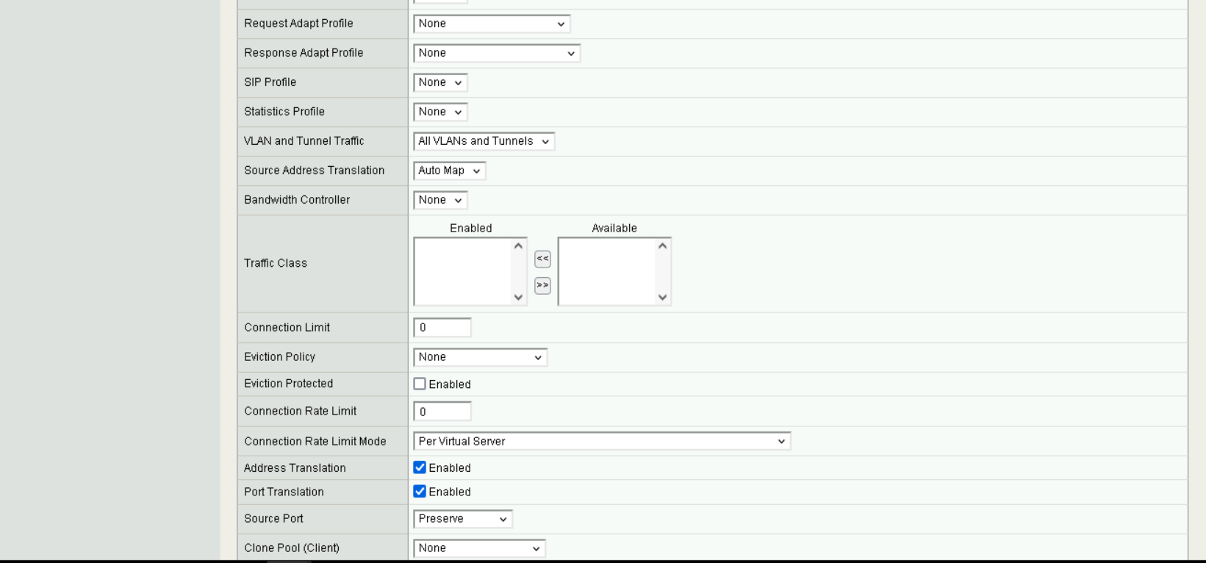Open the Statistics Profile dropdown
The width and height of the screenshot is (1206, 563).
pyautogui.click(x=440, y=112)
